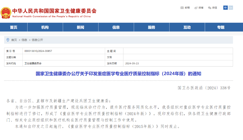Open the 微博 Weibo icon
Viewport: 243px width, 140px height.
tap(196, 8)
